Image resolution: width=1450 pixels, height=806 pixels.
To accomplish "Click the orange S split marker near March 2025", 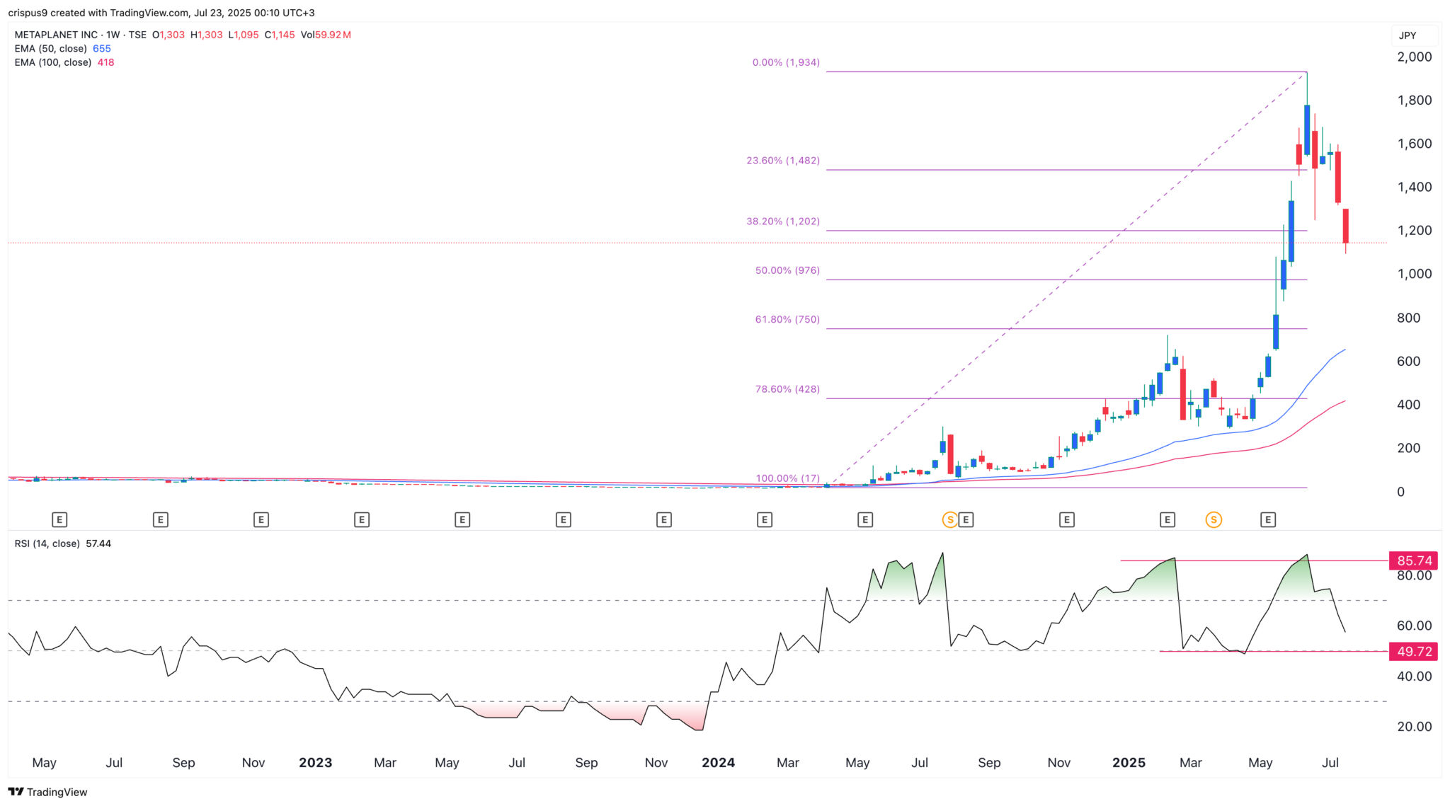I will [x=1214, y=520].
